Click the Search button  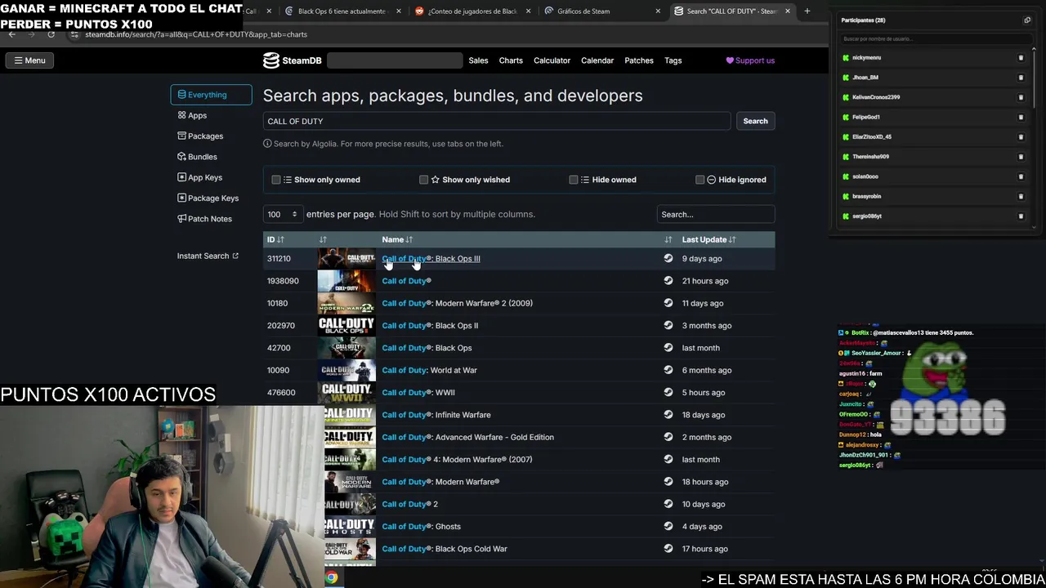click(x=755, y=121)
